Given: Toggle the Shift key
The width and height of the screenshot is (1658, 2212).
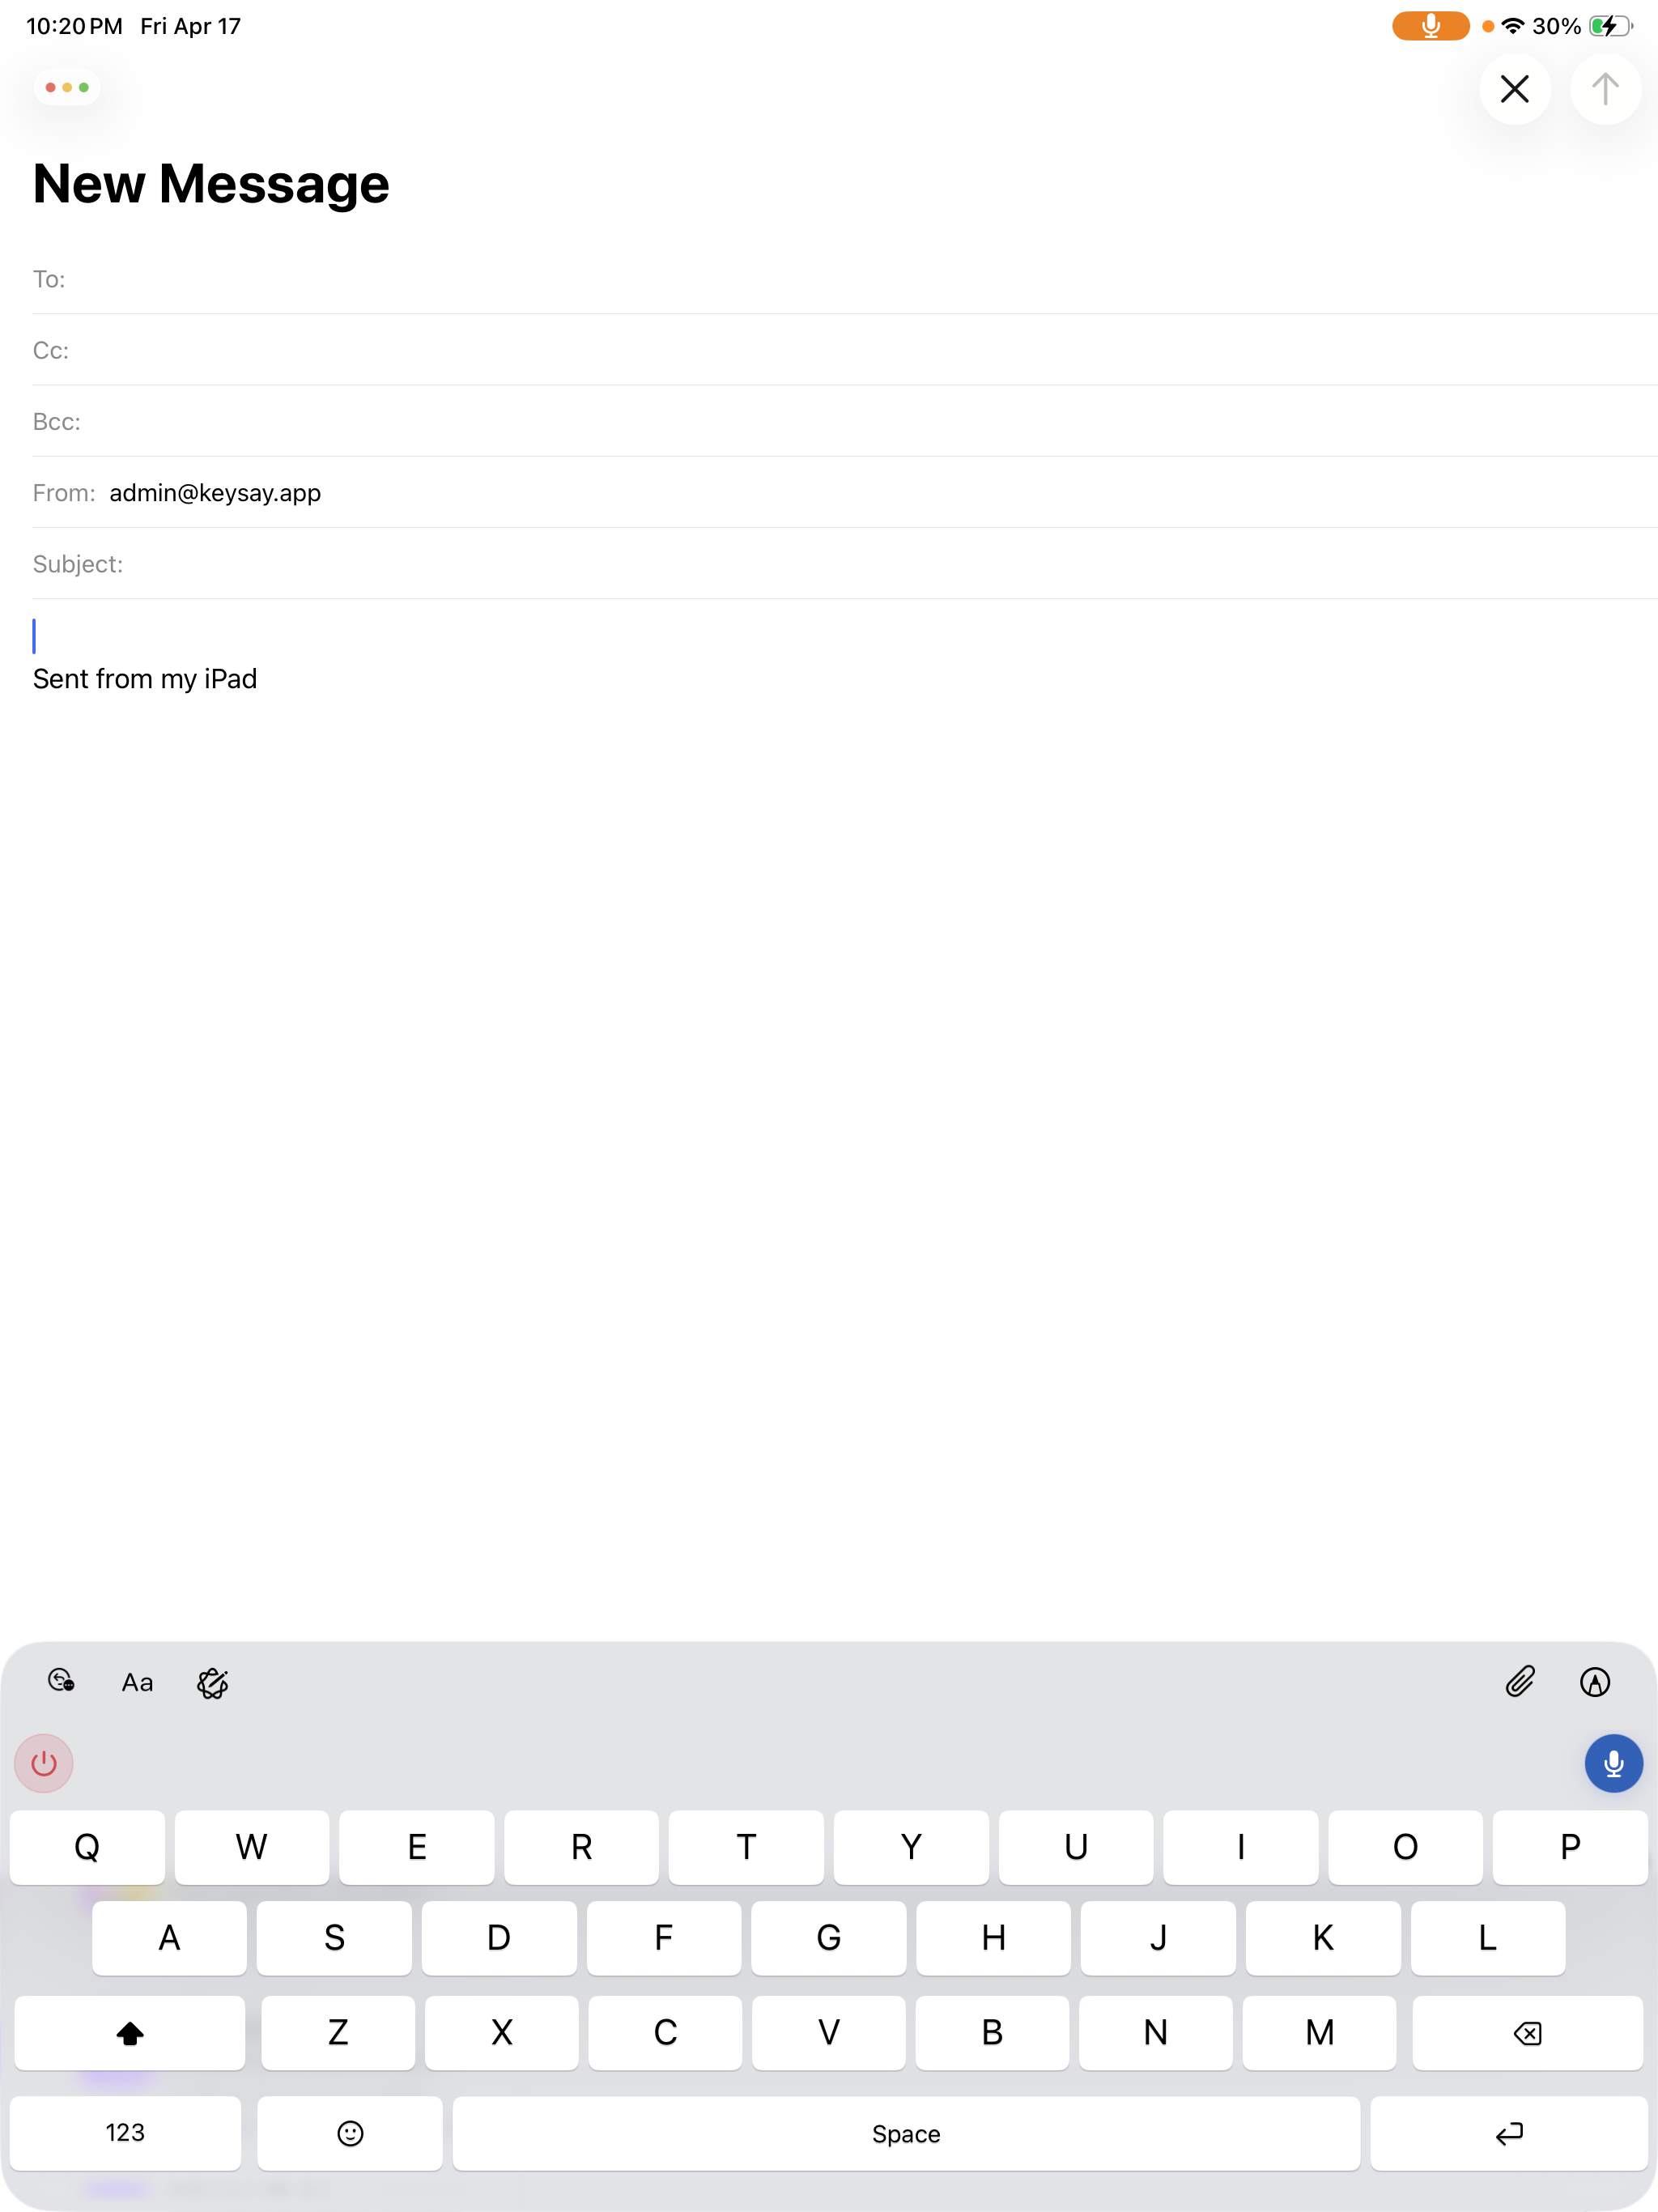Looking at the screenshot, I should tap(130, 2032).
